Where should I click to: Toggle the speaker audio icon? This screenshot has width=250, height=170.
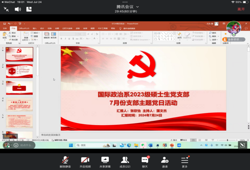pyautogui.click(x=18, y=9)
